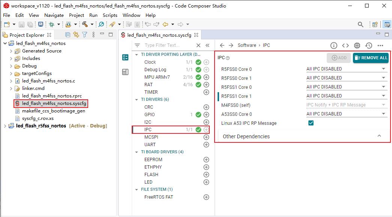Open the Project menu
The width and height of the screenshot is (392, 217).
[77, 15]
